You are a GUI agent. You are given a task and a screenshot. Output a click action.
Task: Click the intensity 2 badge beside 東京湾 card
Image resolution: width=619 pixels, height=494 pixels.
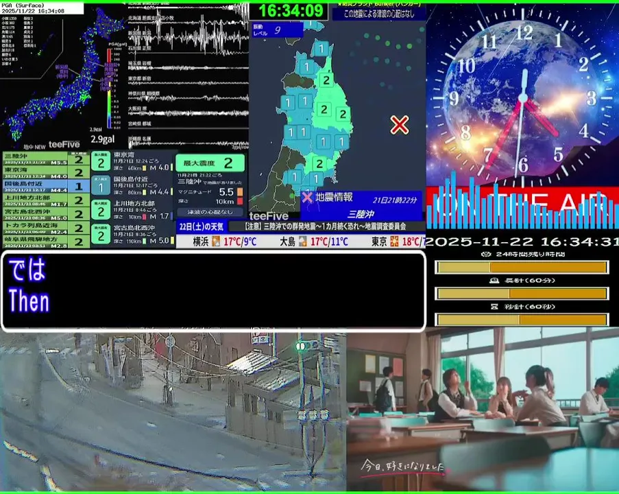point(101,162)
